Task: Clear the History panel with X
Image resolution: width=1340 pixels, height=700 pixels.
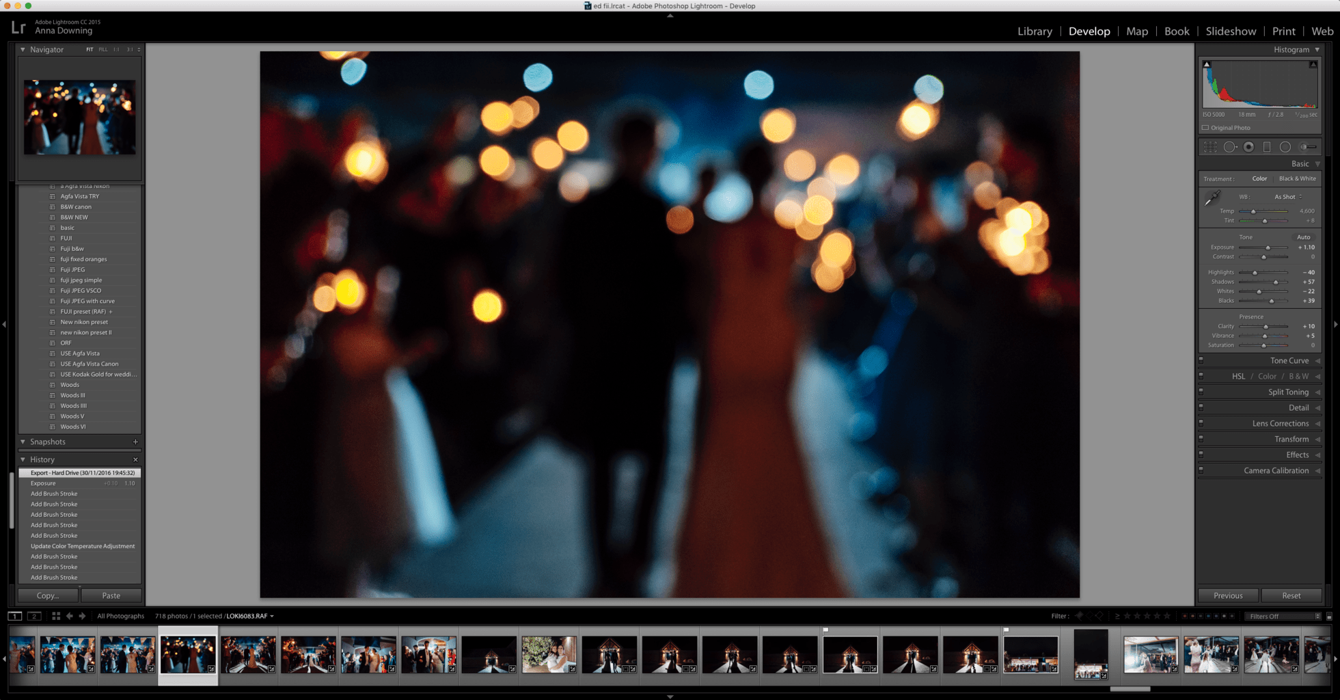Action: (135, 460)
